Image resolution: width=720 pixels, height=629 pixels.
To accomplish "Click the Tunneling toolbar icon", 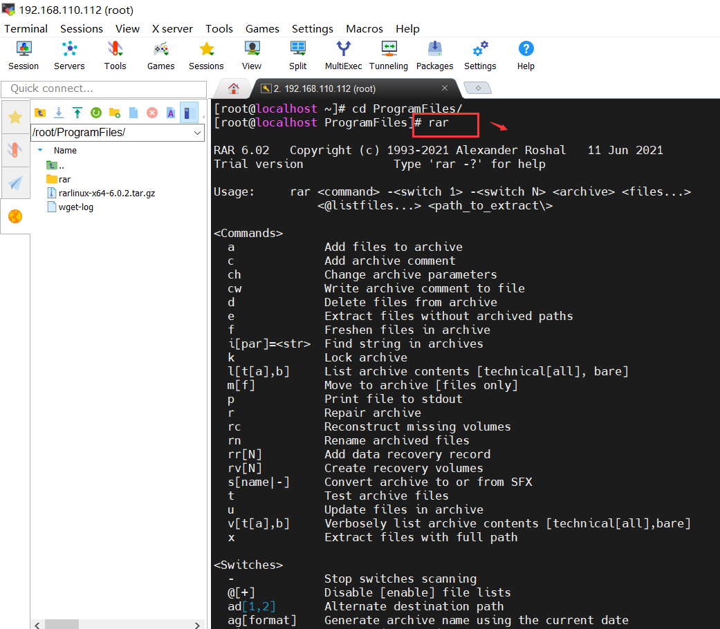I will click(388, 55).
